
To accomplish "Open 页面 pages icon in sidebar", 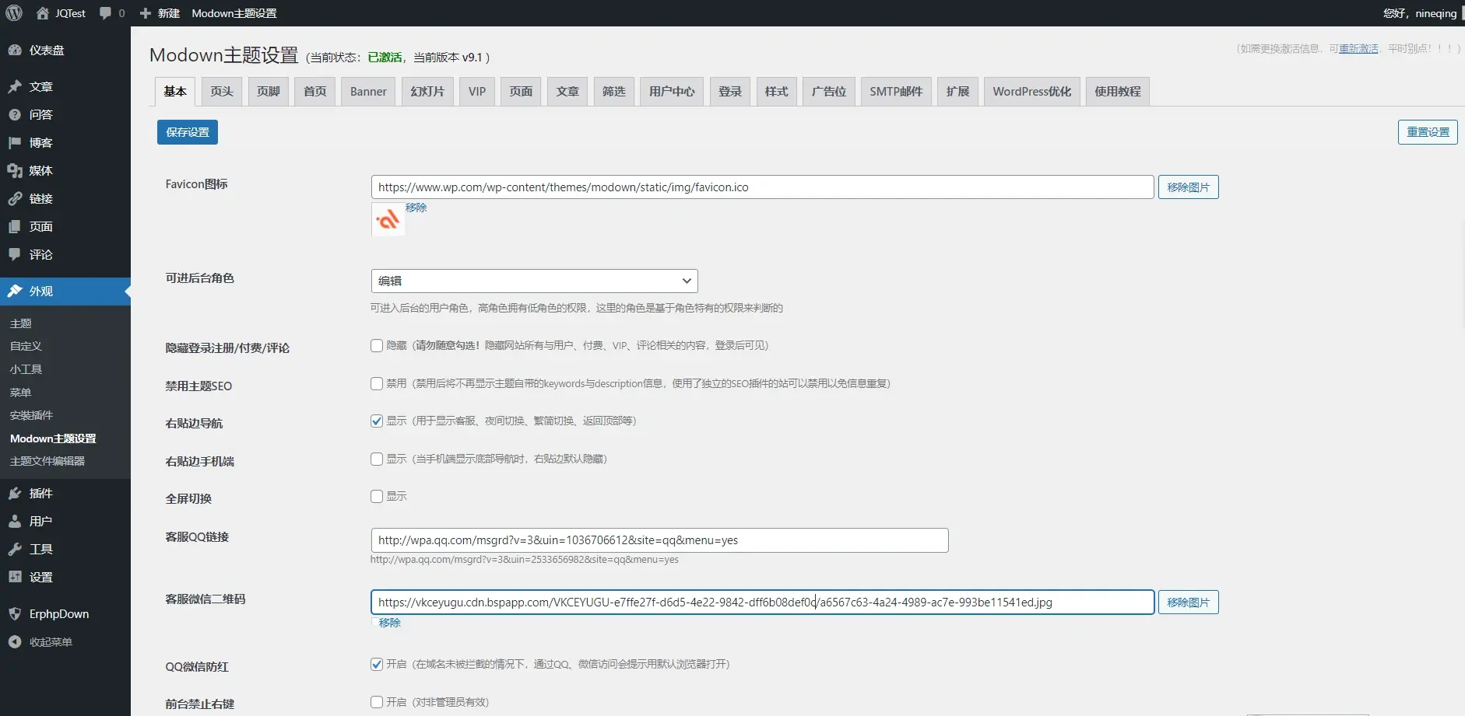I will pos(15,226).
